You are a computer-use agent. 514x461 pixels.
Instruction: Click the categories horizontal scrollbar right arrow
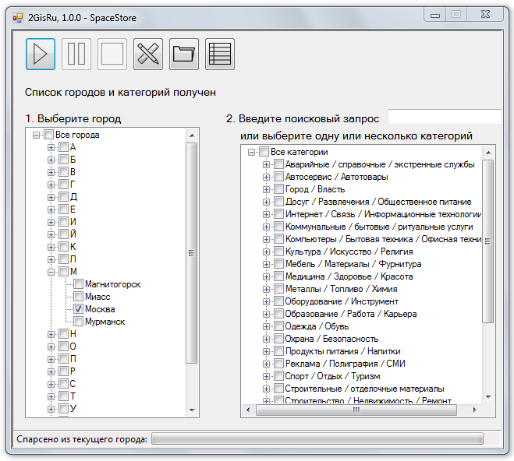click(x=474, y=410)
